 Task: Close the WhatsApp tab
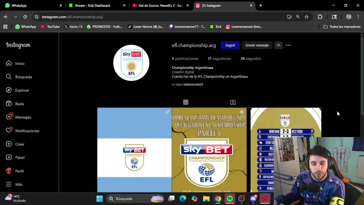[x=61, y=5]
